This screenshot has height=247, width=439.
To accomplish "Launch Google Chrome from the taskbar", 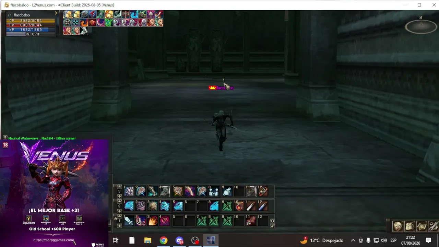I will point(164,240).
